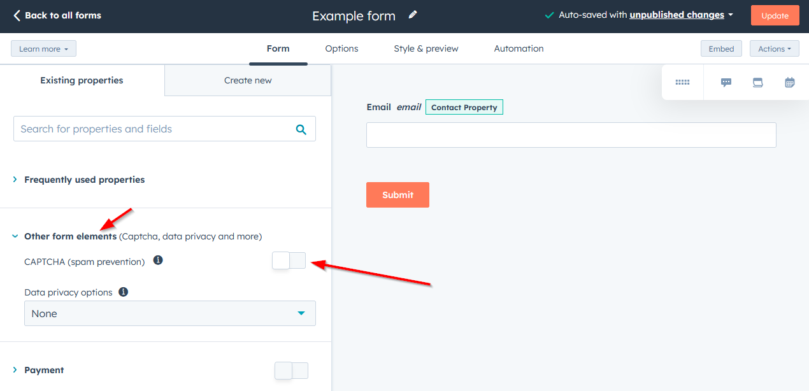The image size is (809, 391).
Task: Select the rich text speech-bubble module icon
Action: [x=726, y=82]
